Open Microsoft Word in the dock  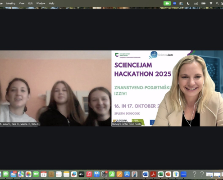tap(146, 174)
